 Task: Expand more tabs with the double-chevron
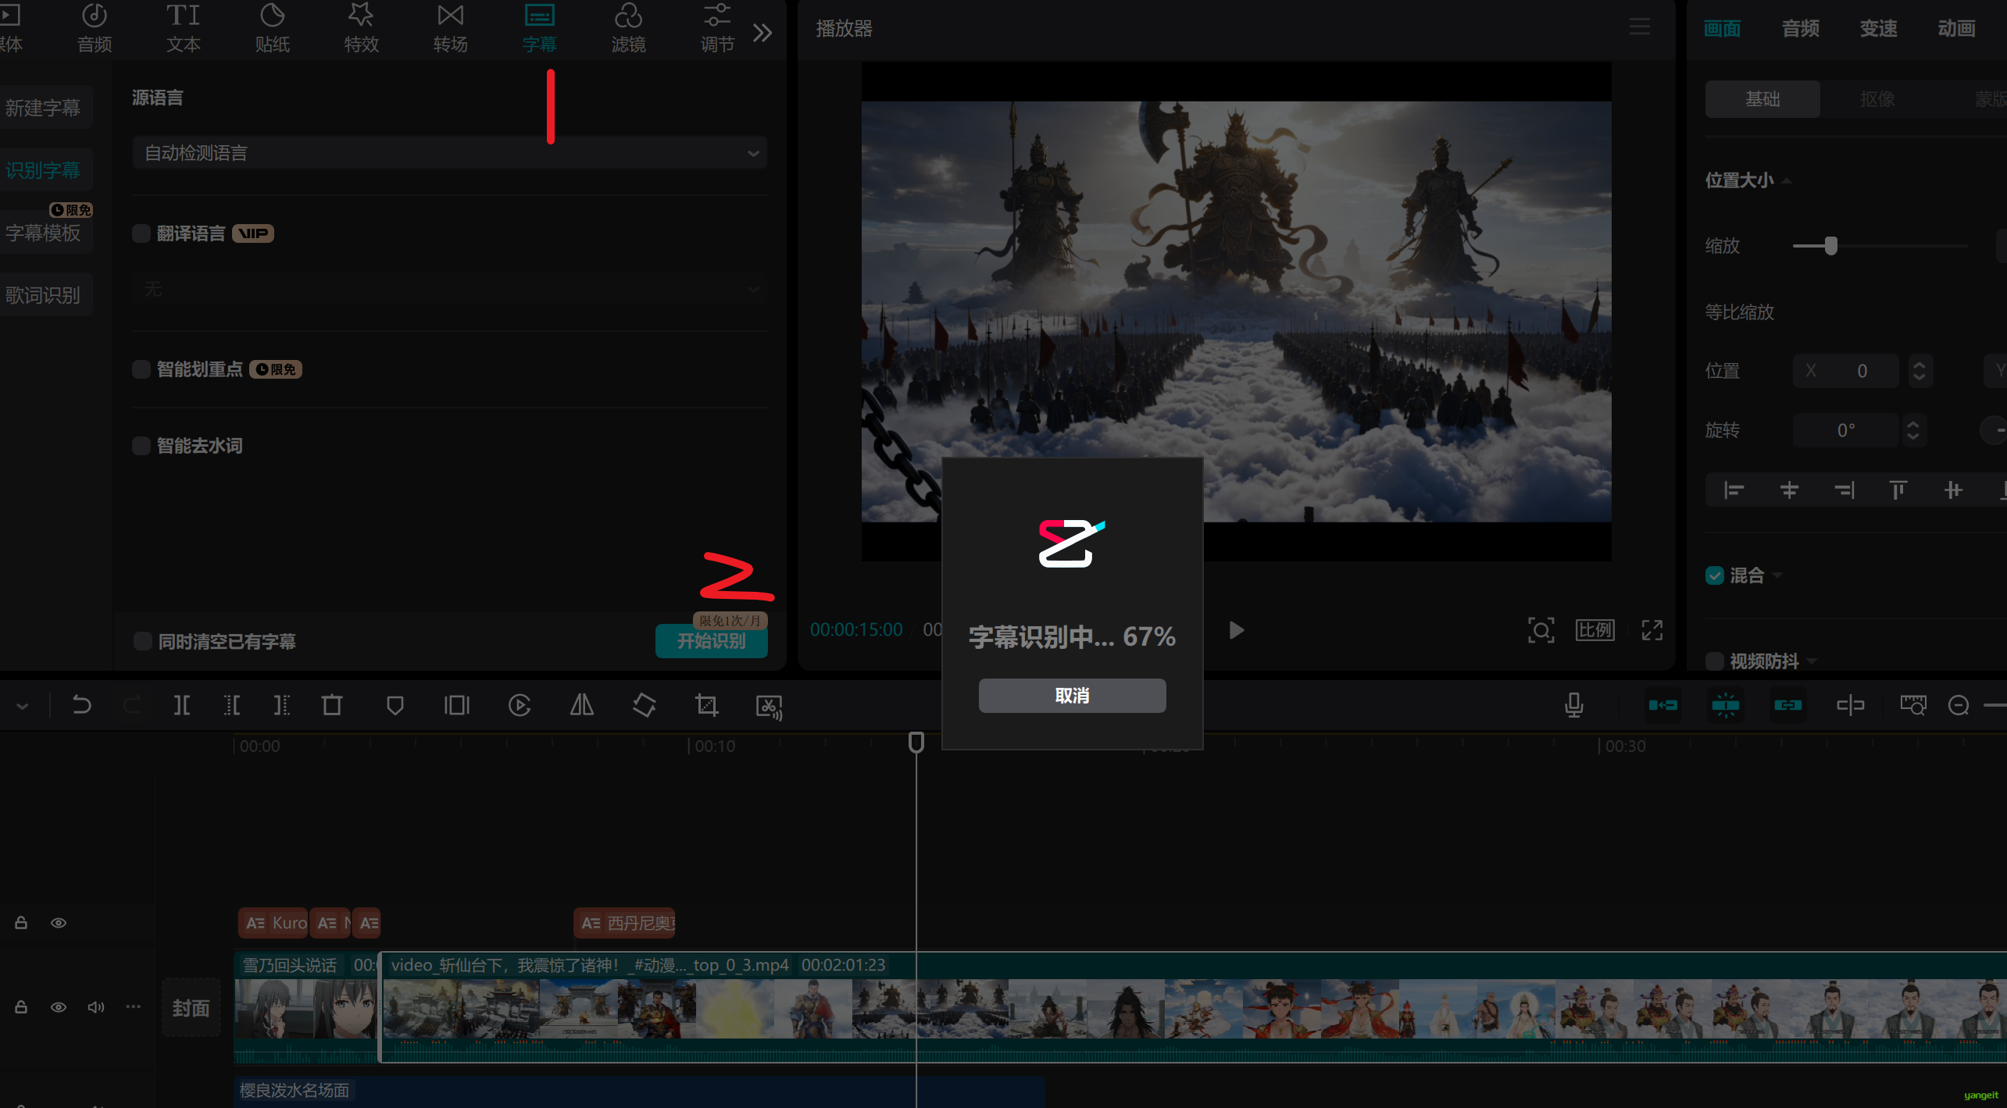(762, 33)
